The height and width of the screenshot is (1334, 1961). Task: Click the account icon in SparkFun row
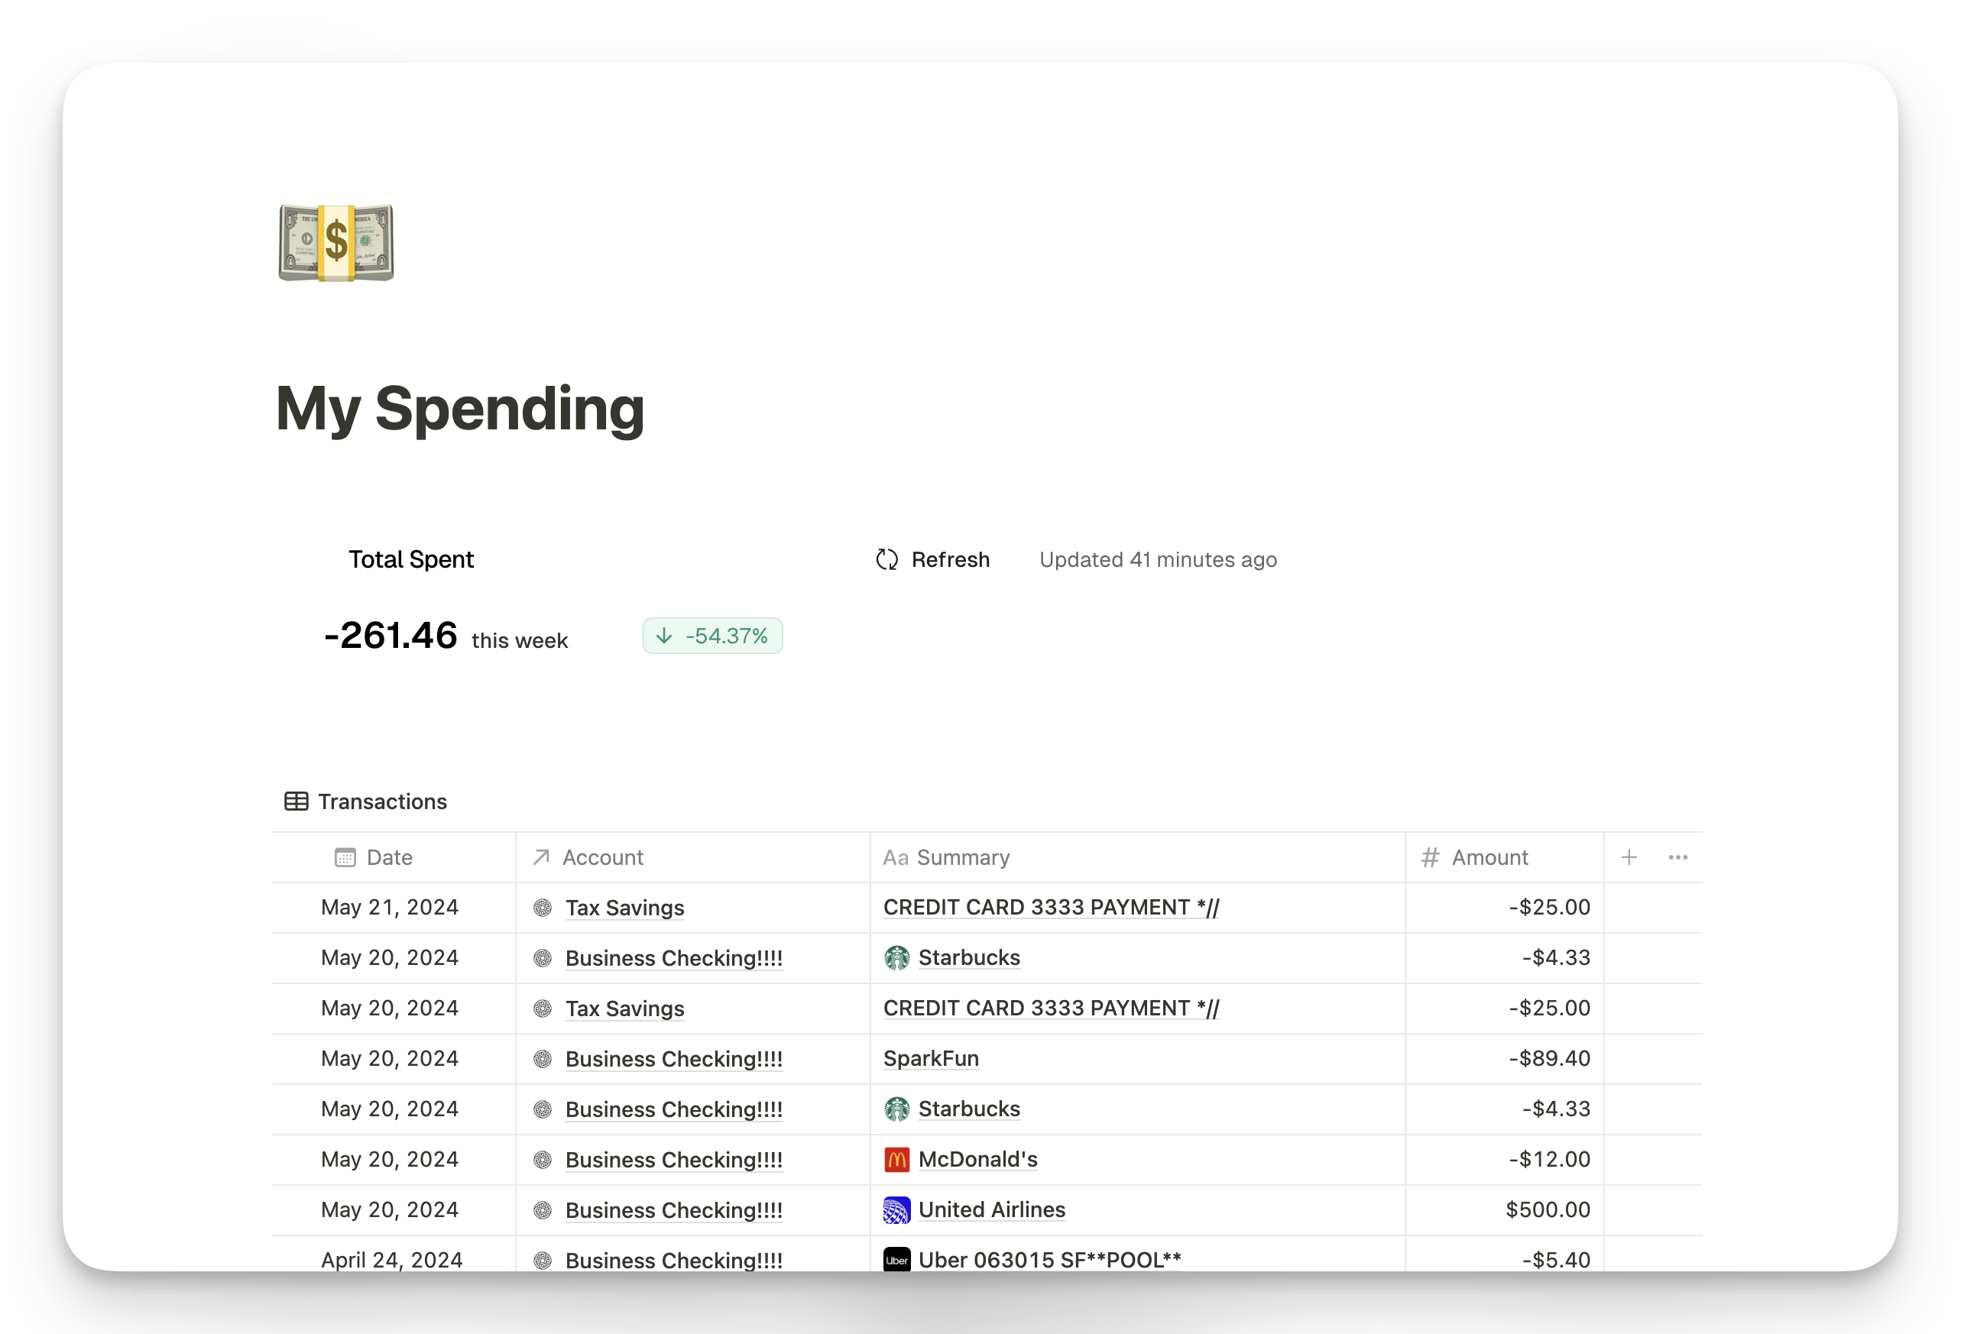click(543, 1059)
